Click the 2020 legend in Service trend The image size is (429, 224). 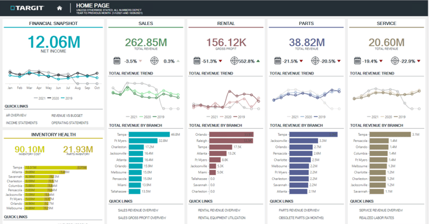pyautogui.click(x=386, y=117)
